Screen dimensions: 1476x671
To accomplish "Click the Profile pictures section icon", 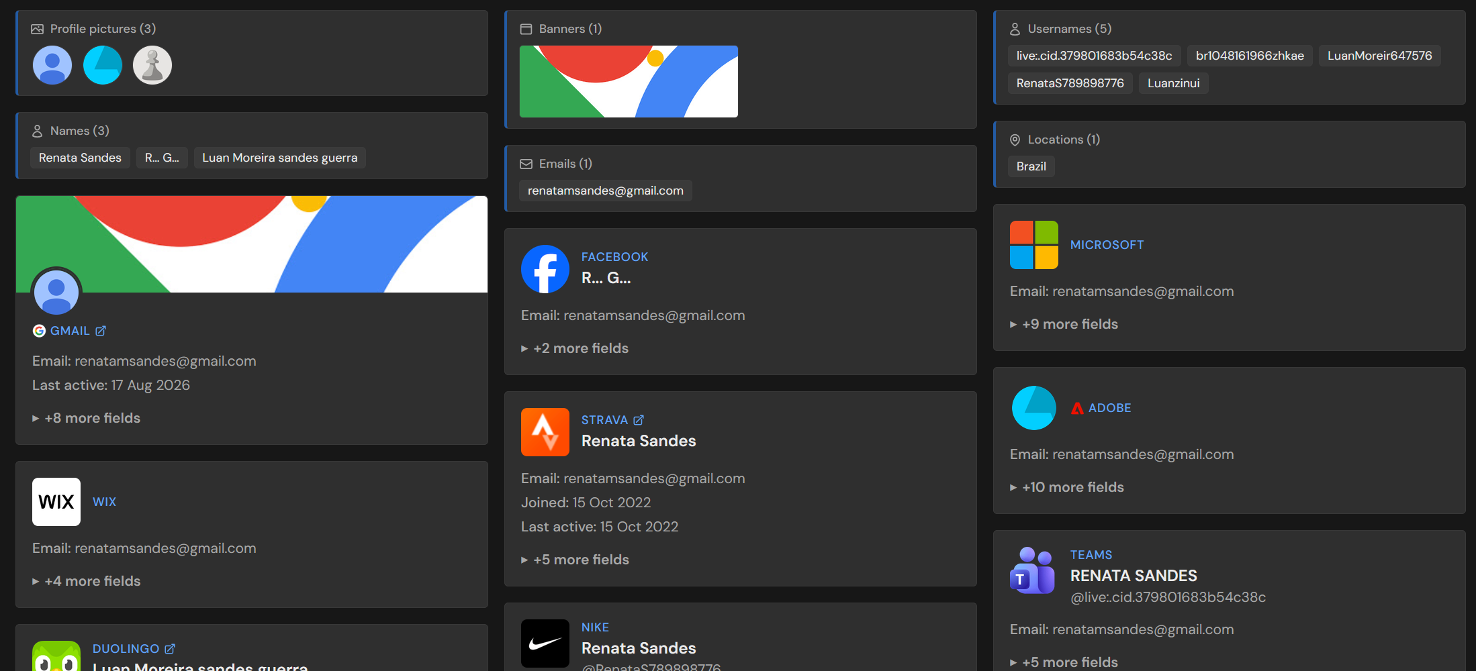I will pyautogui.click(x=38, y=29).
